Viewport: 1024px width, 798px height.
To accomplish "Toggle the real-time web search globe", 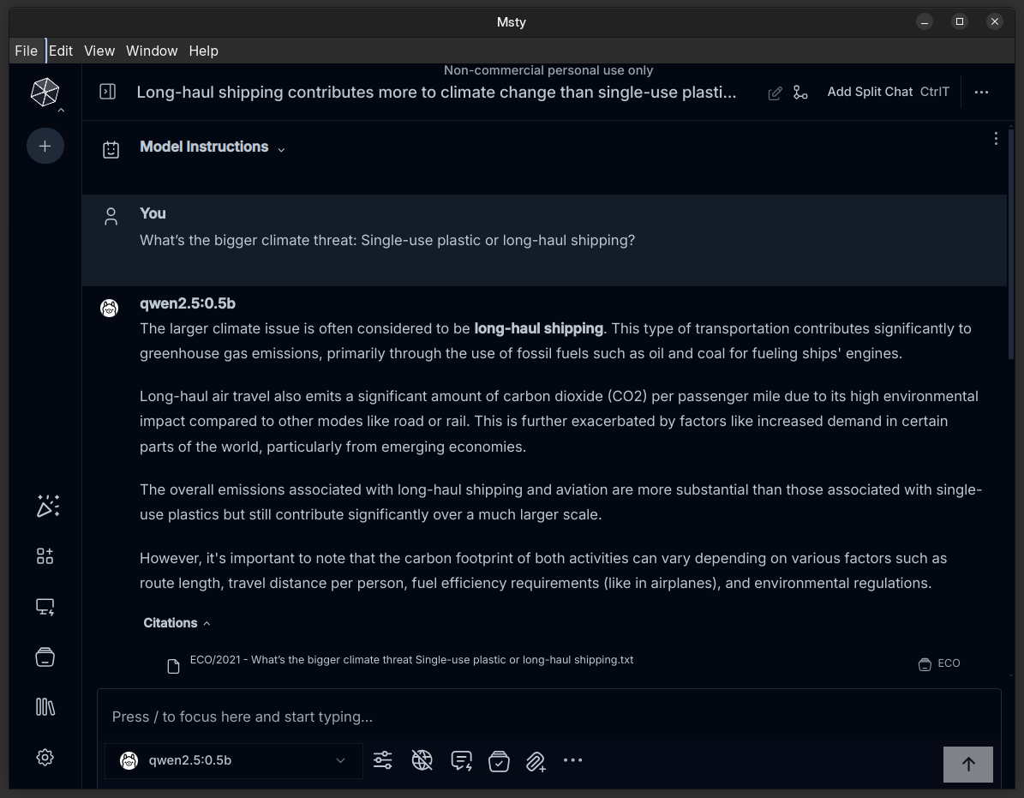I will point(422,760).
